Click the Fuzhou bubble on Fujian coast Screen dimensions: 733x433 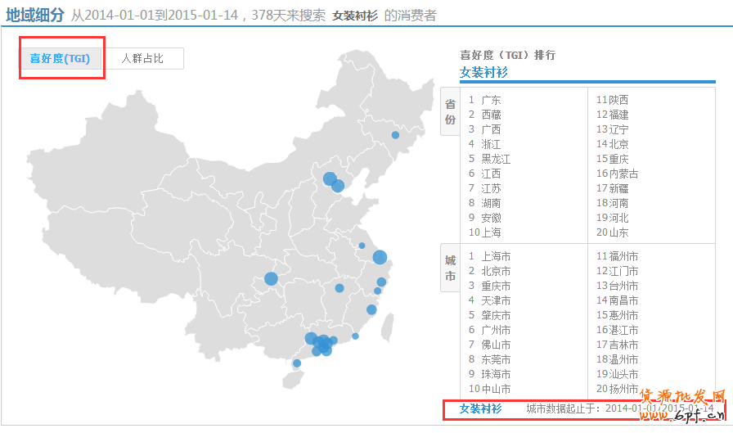[371, 309]
